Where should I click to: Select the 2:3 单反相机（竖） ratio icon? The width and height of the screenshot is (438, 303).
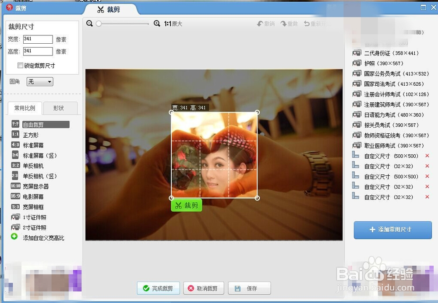pyautogui.click(x=15, y=176)
